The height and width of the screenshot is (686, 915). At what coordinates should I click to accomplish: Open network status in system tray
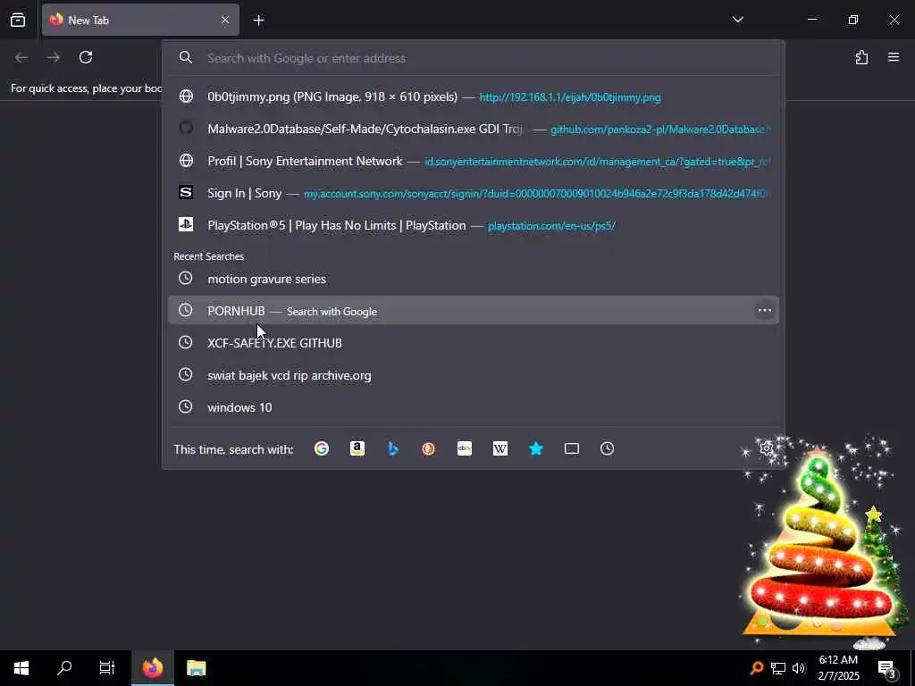pos(778,668)
